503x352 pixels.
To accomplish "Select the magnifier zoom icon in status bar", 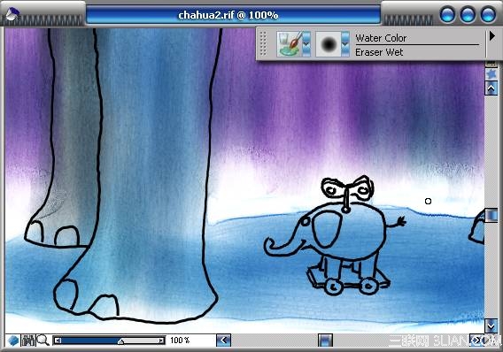I will 43,341.
